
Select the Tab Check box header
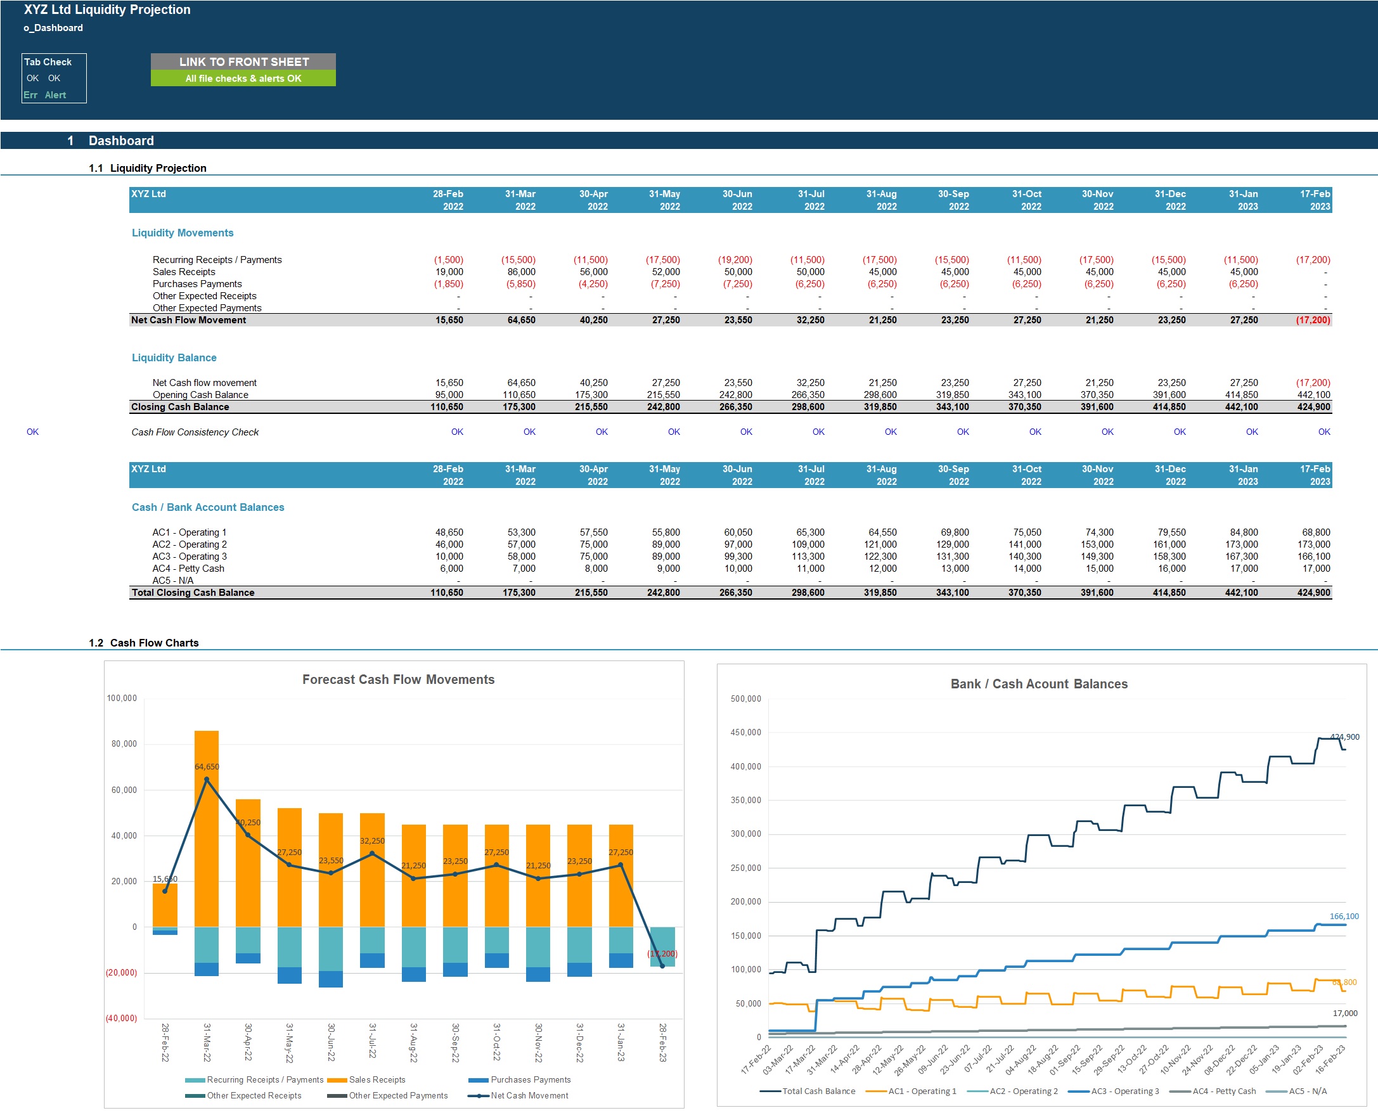pyautogui.click(x=48, y=62)
